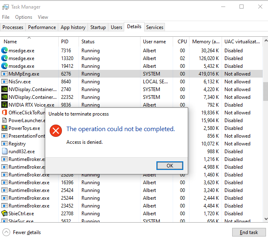Switch to the Users tab
The width and height of the screenshot is (268, 241).
coord(116,27)
